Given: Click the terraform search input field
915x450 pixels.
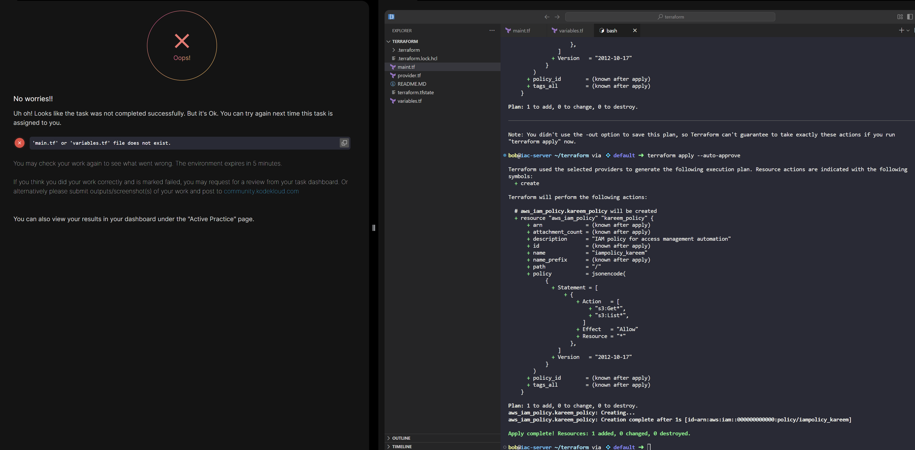Looking at the screenshot, I should pyautogui.click(x=670, y=17).
